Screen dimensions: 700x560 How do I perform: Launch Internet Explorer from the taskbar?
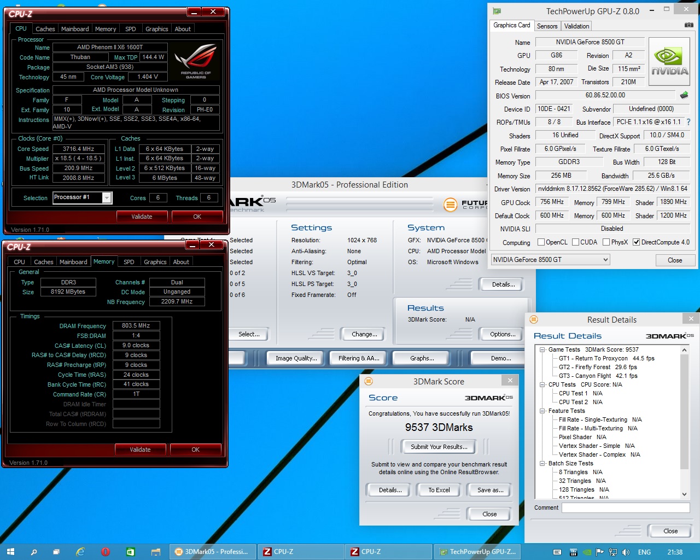click(x=80, y=552)
